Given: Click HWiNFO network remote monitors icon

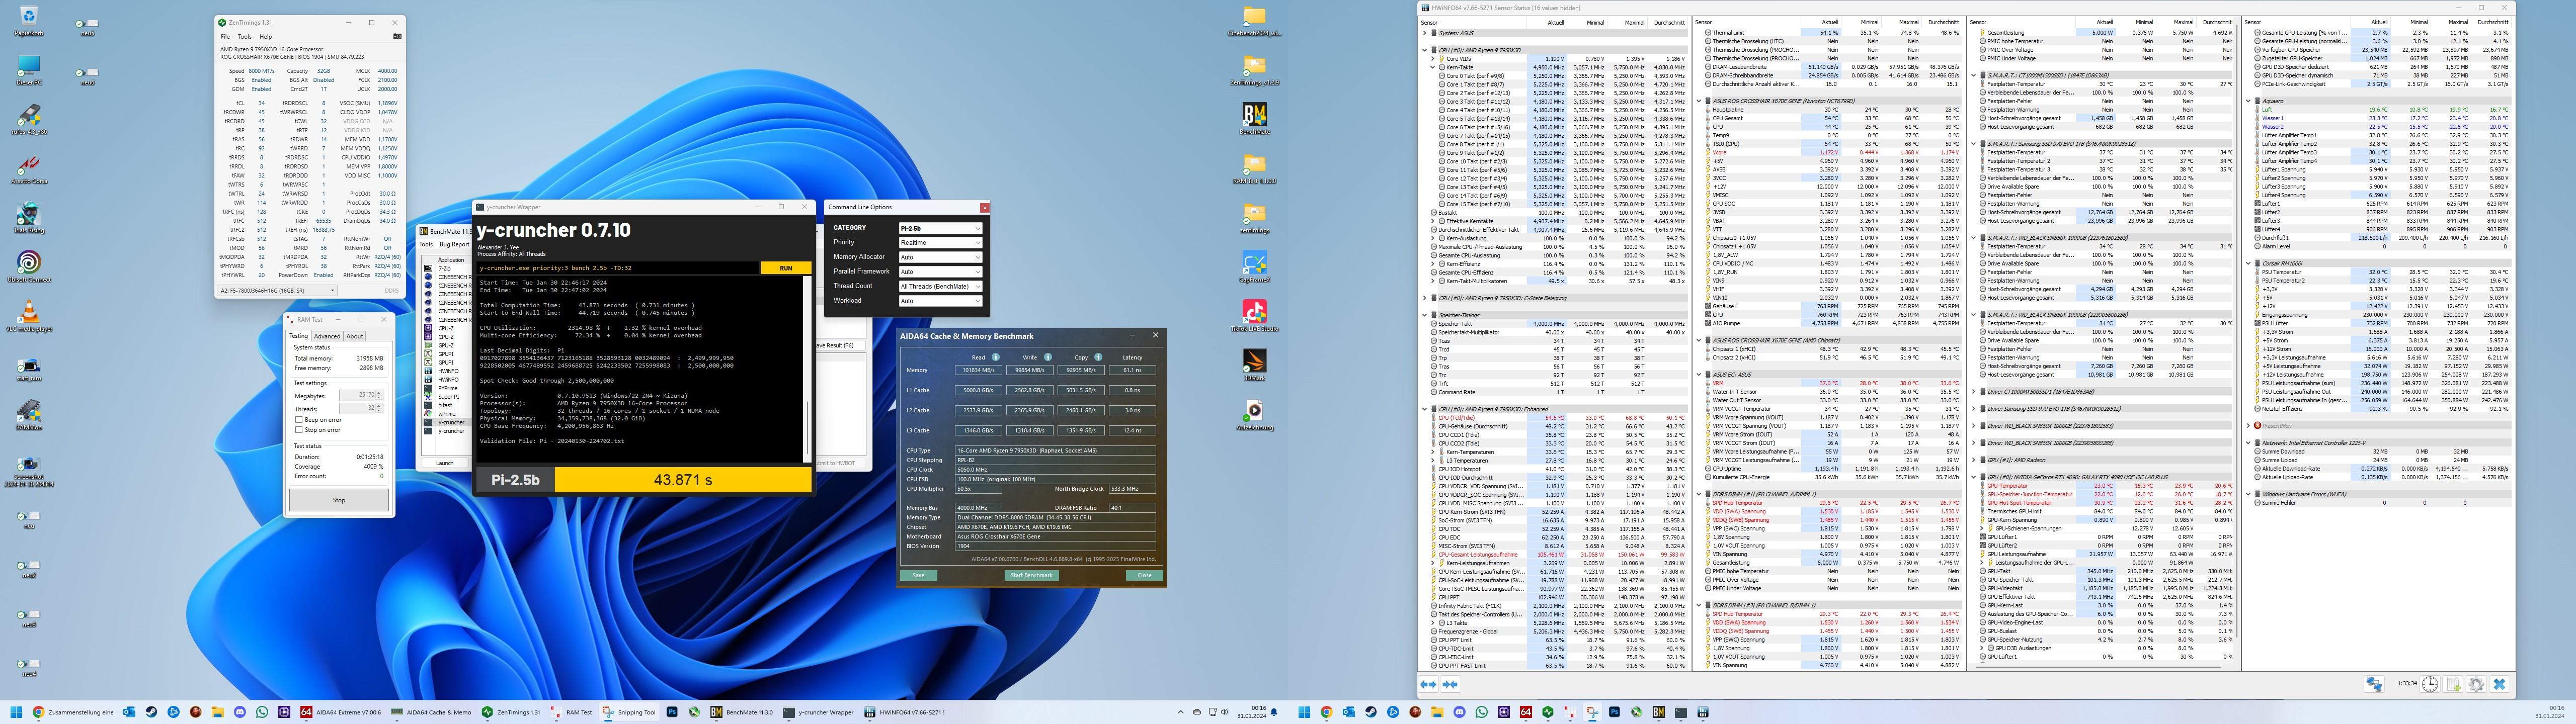Looking at the screenshot, I should coord(2375,684).
